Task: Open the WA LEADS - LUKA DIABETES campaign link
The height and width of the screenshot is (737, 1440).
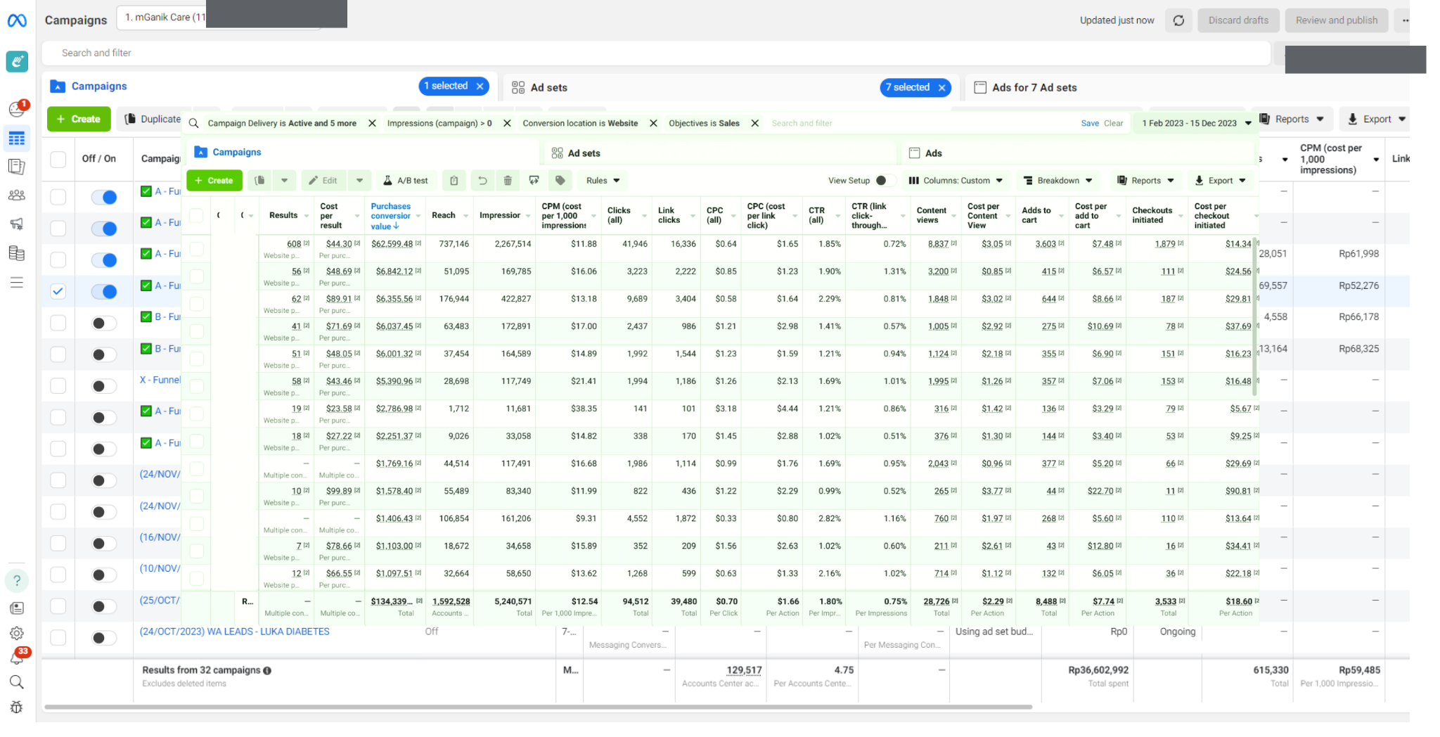Action: pyautogui.click(x=234, y=632)
